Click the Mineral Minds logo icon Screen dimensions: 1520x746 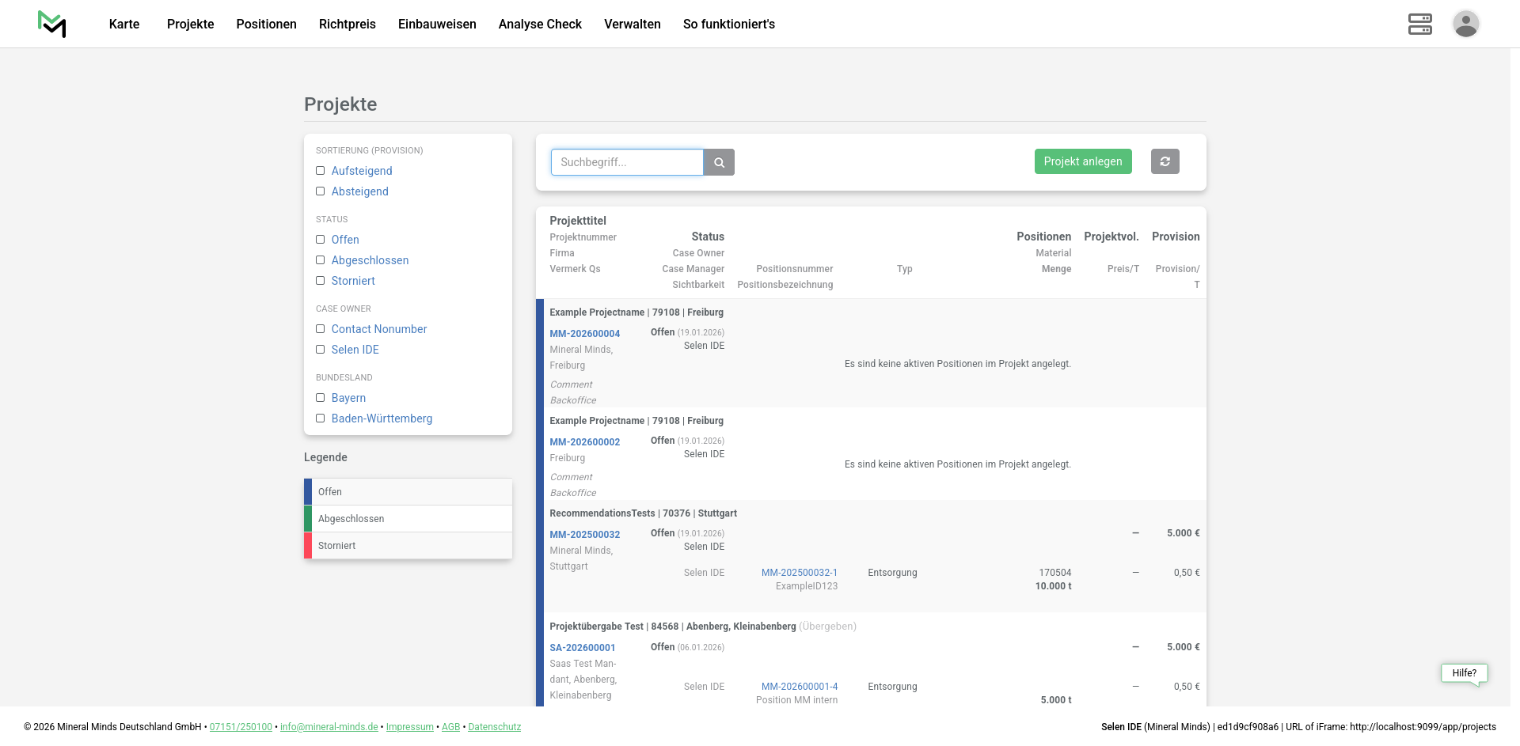52,24
